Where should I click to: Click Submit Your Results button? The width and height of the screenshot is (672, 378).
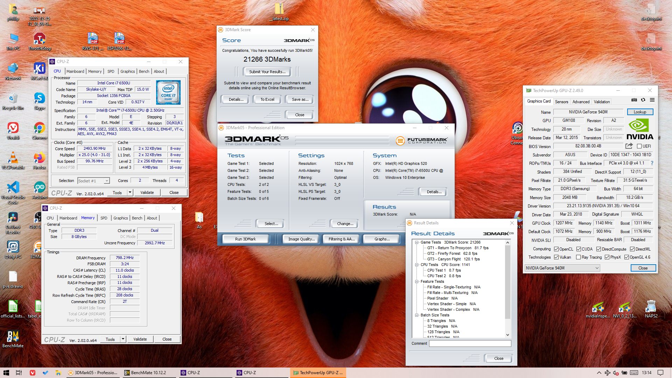click(x=267, y=71)
